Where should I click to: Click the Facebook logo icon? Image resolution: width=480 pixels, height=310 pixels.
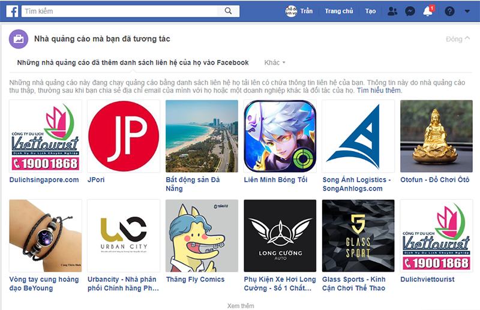point(12,11)
